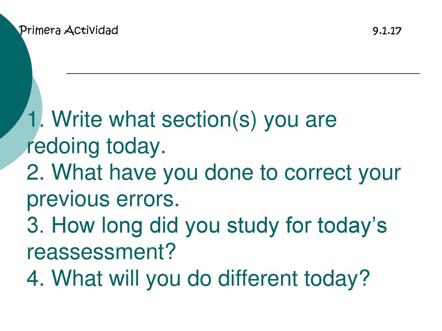
Task: Click the number '3.' list marker
Action: coord(35,226)
